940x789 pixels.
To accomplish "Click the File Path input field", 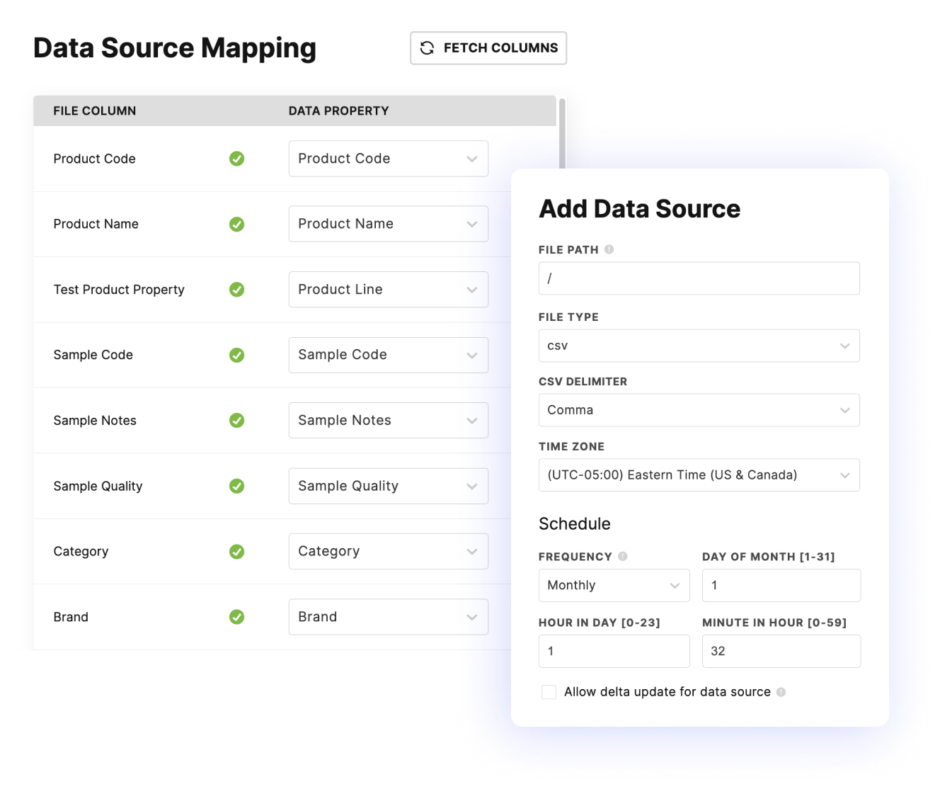I will point(699,278).
